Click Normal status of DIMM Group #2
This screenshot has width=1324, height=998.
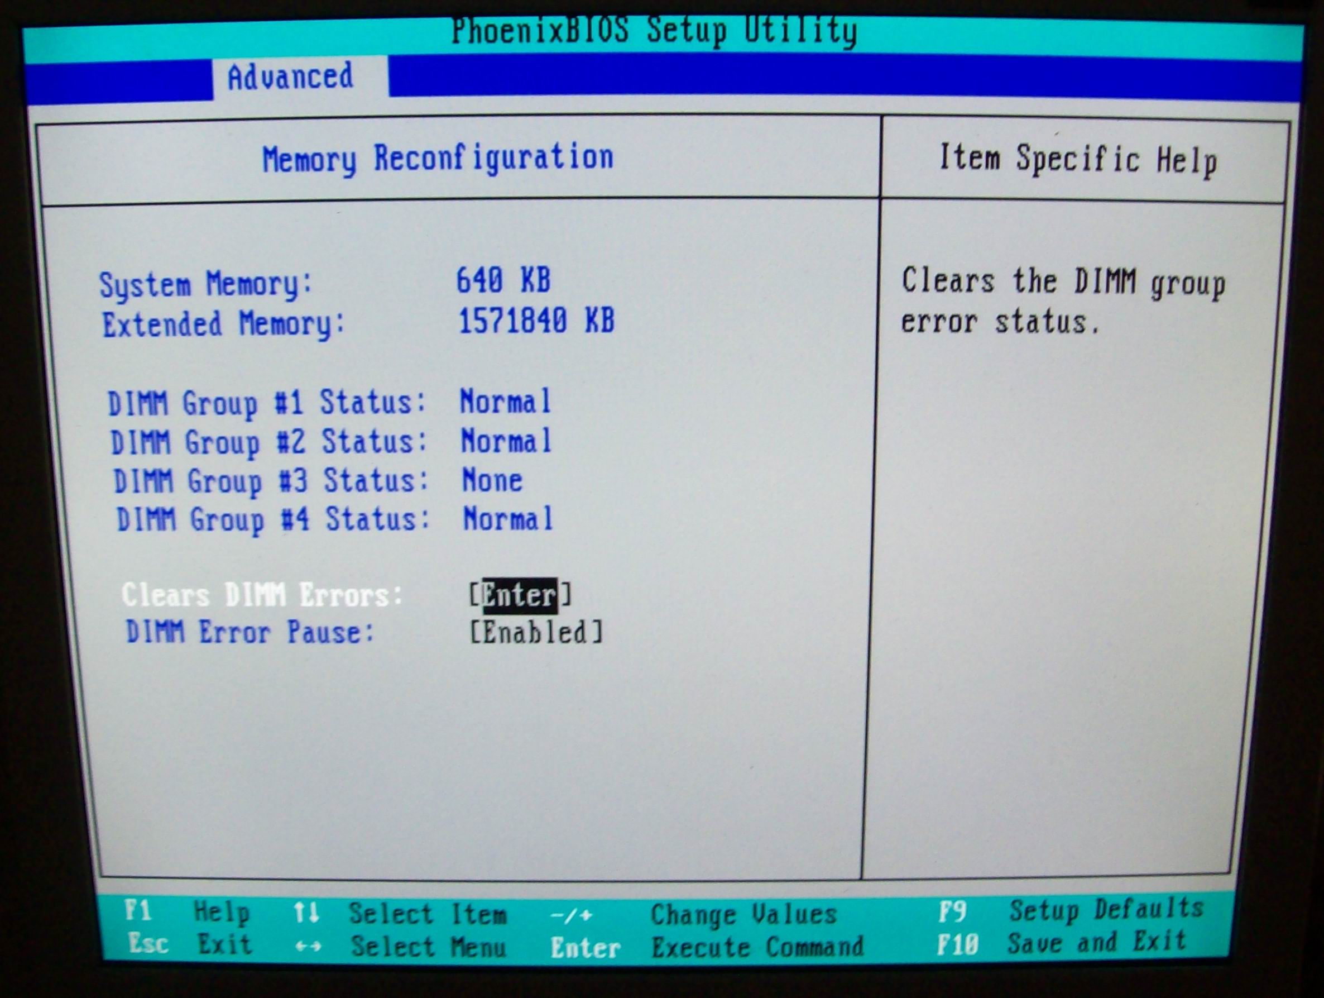pos(506,441)
